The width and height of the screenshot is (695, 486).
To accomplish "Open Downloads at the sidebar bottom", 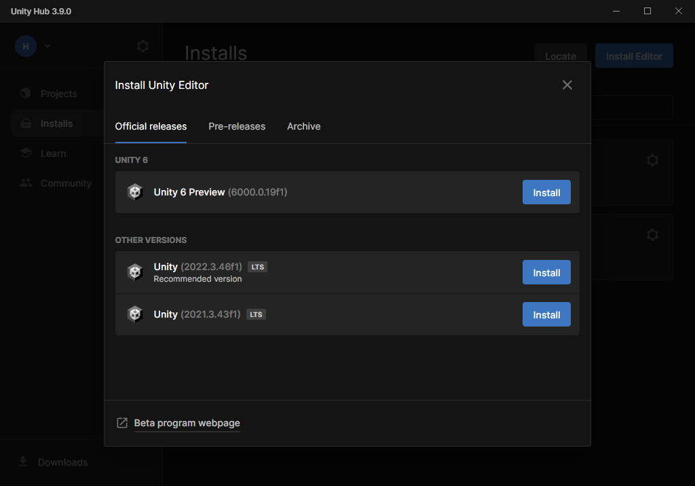I will click(x=62, y=462).
